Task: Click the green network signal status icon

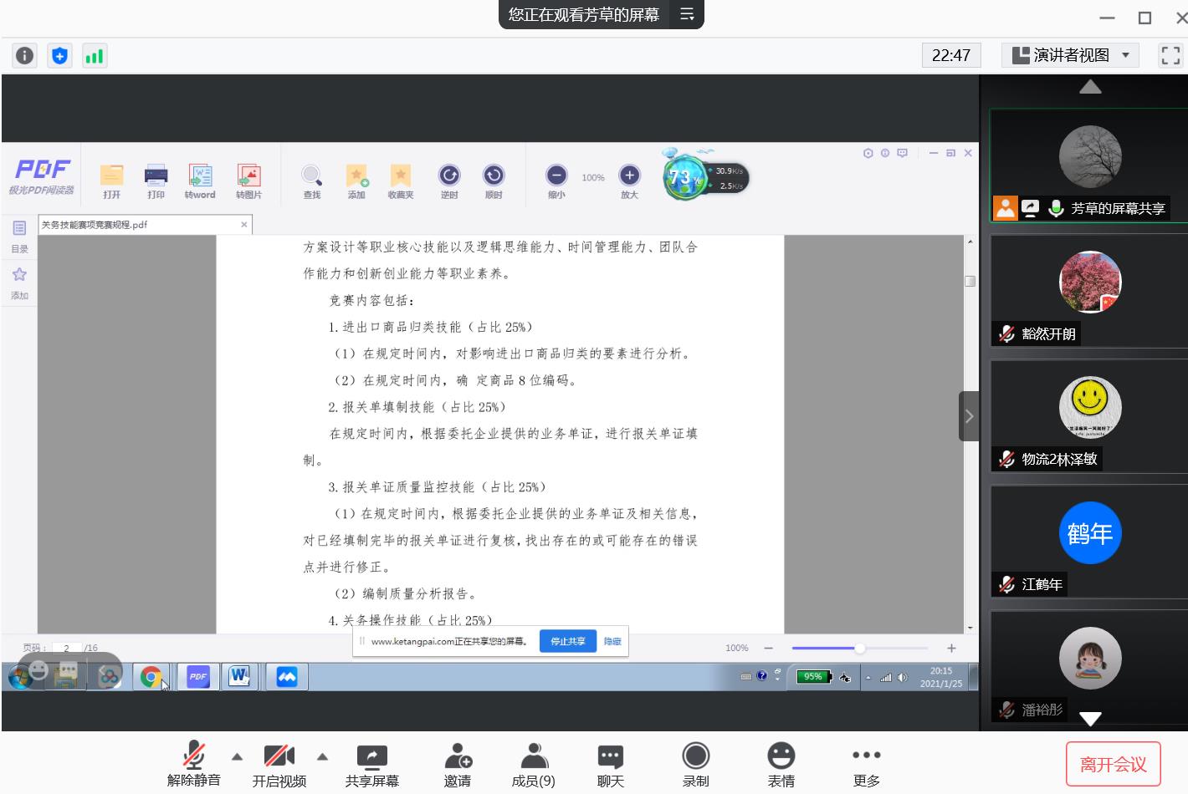Action: 95,56
